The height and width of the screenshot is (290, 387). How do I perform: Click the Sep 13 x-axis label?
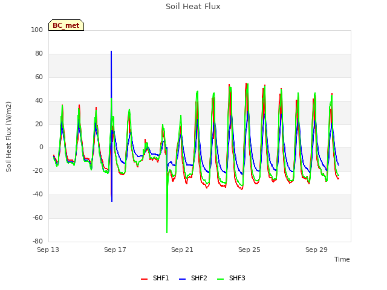click(48, 250)
